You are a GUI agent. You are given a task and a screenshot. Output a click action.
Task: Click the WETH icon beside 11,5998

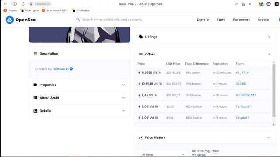[139, 73]
